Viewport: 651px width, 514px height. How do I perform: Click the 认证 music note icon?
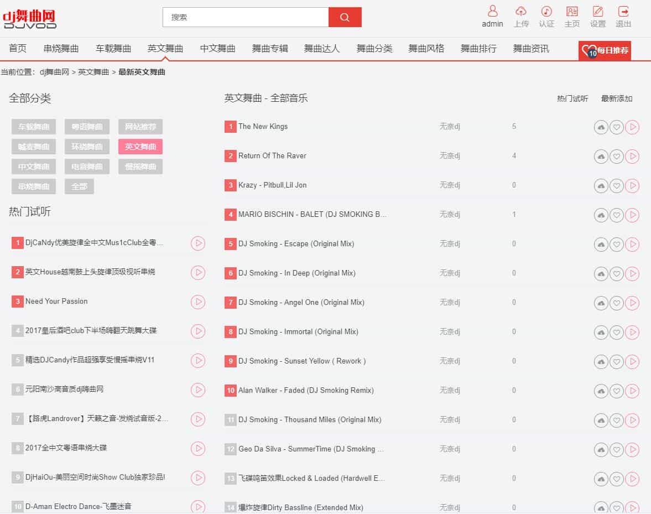pyautogui.click(x=546, y=12)
